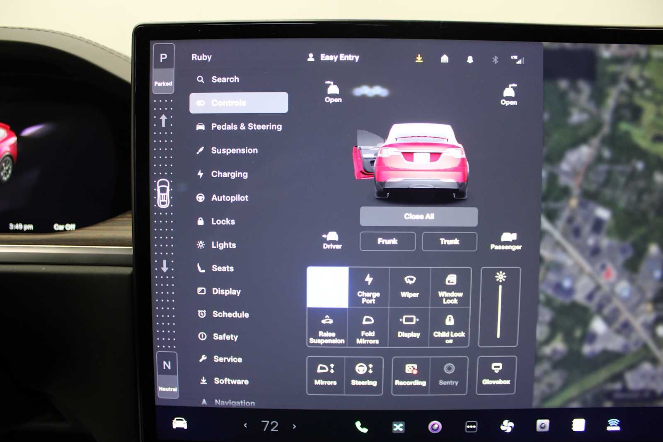
Task: Tap the Ruby vehicle name
Action: (201, 57)
